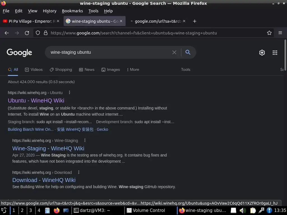Open Wine-Staging - WineHQ Wiki result
This screenshot has width=287, height=215.
tap(48, 148)
